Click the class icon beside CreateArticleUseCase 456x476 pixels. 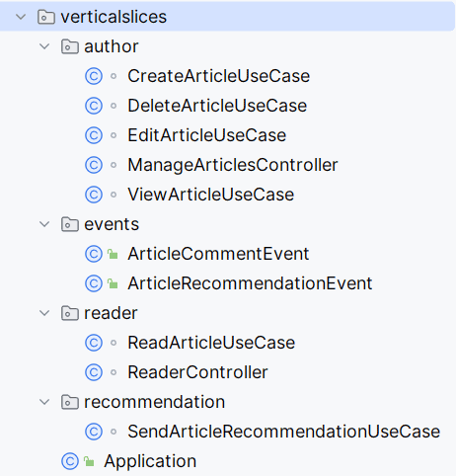(x=94, y=76)
